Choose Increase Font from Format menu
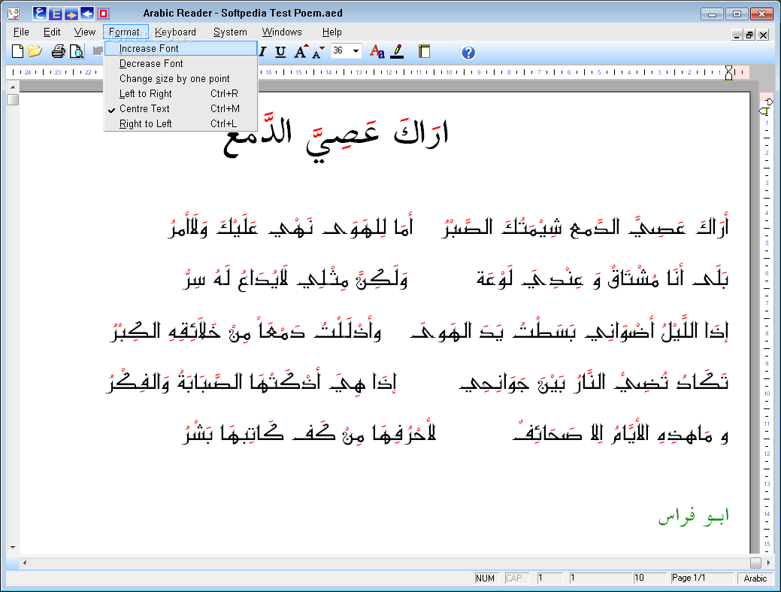The width and height of the screenshot is (781, 592). (x=181, y=48)
